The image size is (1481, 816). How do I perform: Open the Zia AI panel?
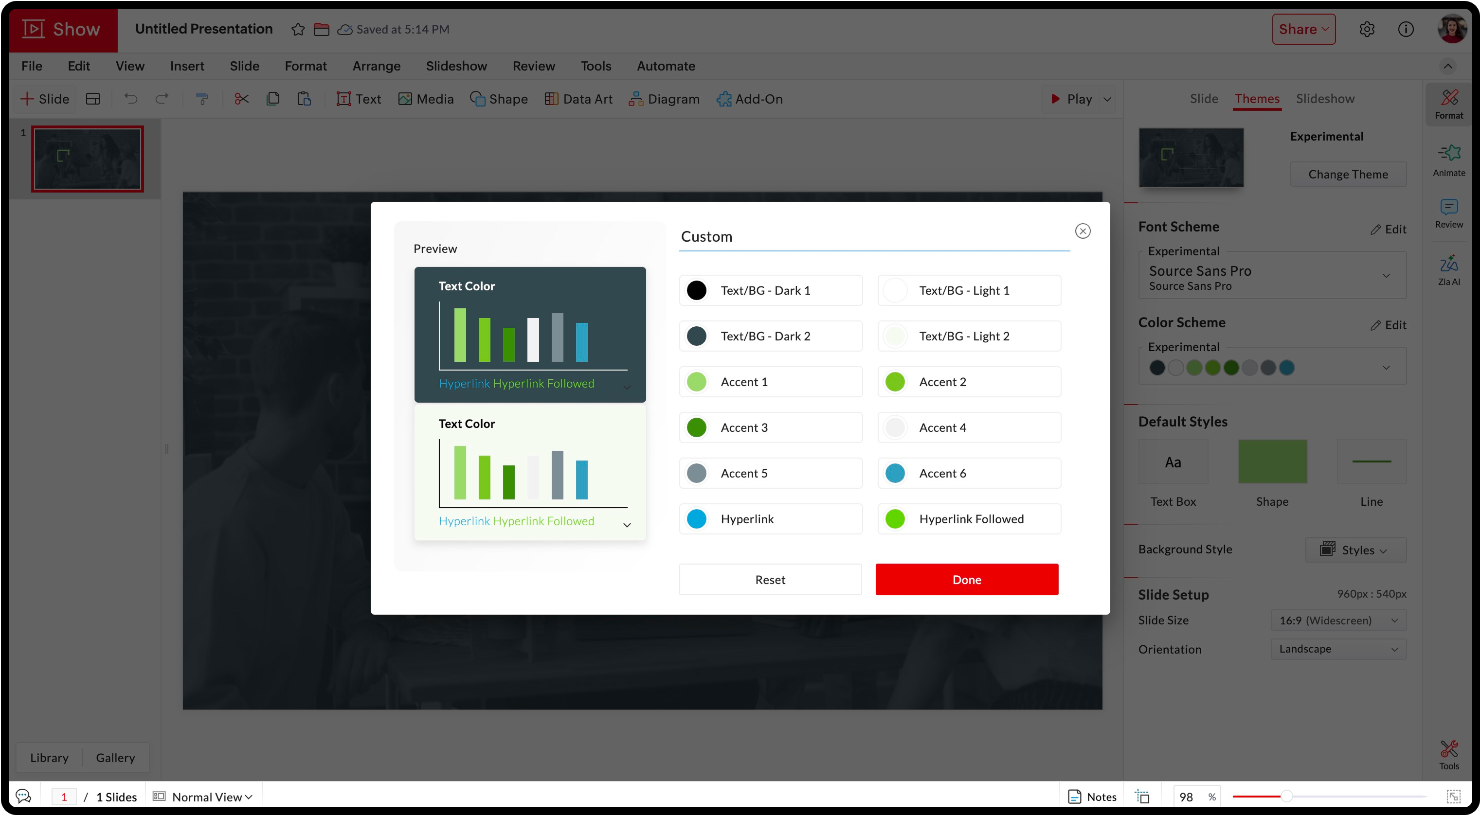[1448, 269]
